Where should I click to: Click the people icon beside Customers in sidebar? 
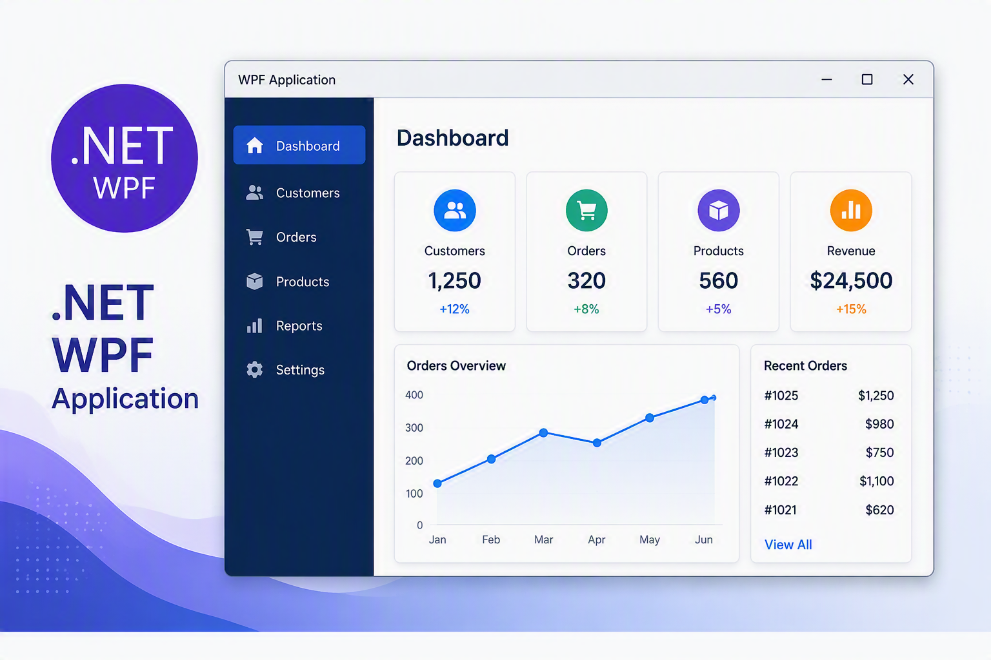tap(255, 193)
